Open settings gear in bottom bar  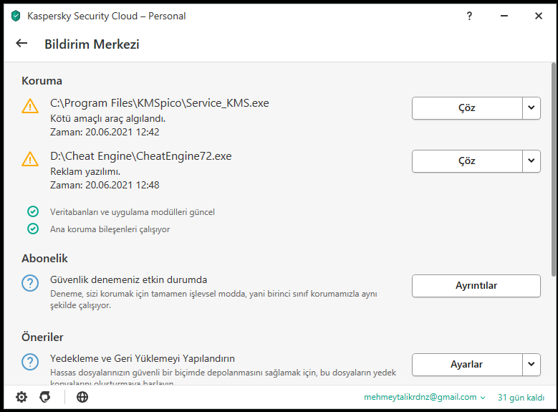tap(21, 397)
